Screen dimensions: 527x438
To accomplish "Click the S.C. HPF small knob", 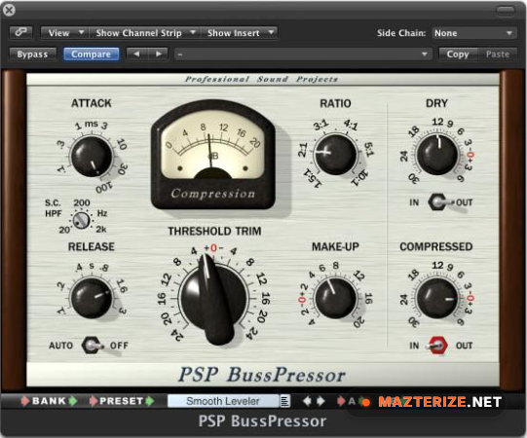I will pyautogui.click(x=81, y=221).
